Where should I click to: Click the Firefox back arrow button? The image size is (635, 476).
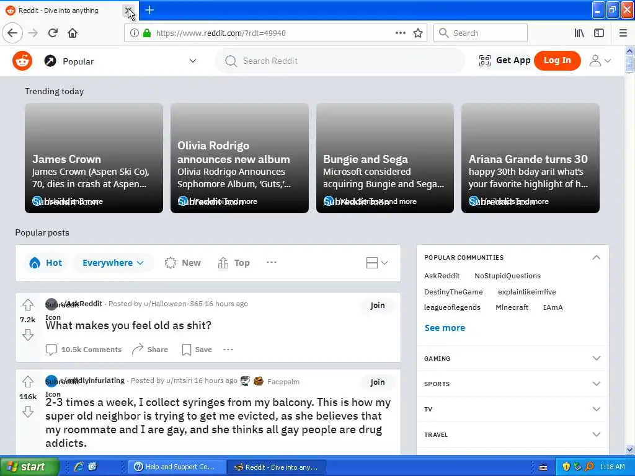point(12,33)
